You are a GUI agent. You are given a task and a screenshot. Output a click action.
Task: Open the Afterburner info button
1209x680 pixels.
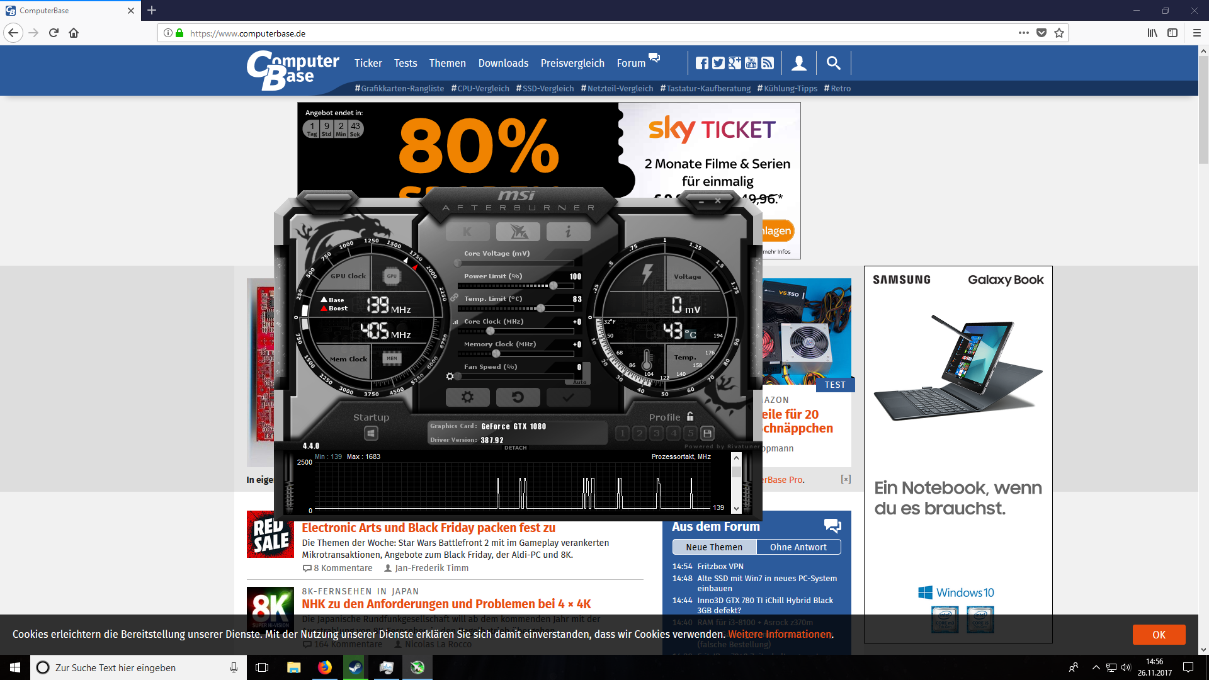568,232
